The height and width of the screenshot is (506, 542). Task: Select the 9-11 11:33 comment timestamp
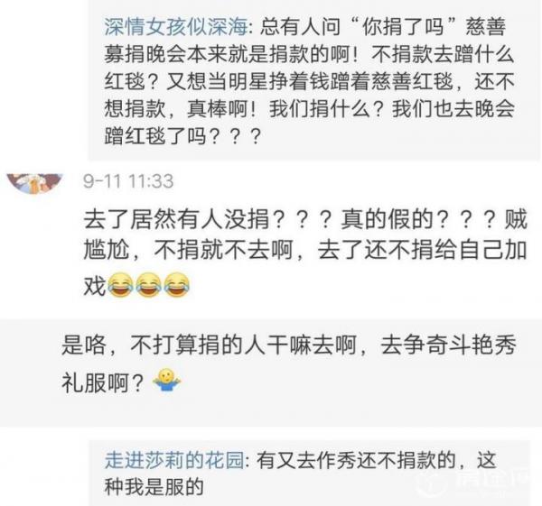pos(128,181)
